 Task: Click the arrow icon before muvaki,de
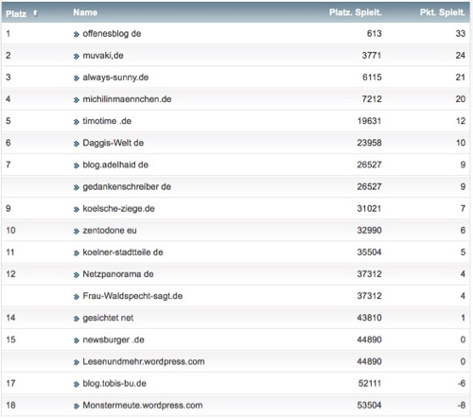click(x=76, y=57)
